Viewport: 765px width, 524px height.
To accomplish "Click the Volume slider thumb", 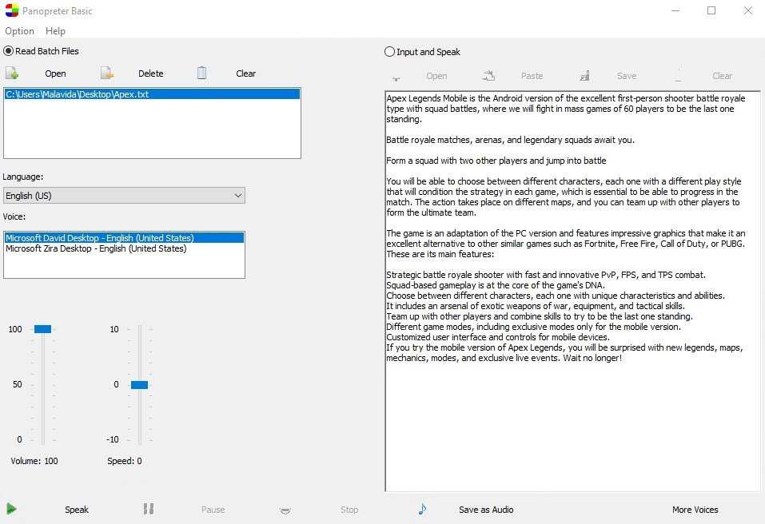I will 42,329.
